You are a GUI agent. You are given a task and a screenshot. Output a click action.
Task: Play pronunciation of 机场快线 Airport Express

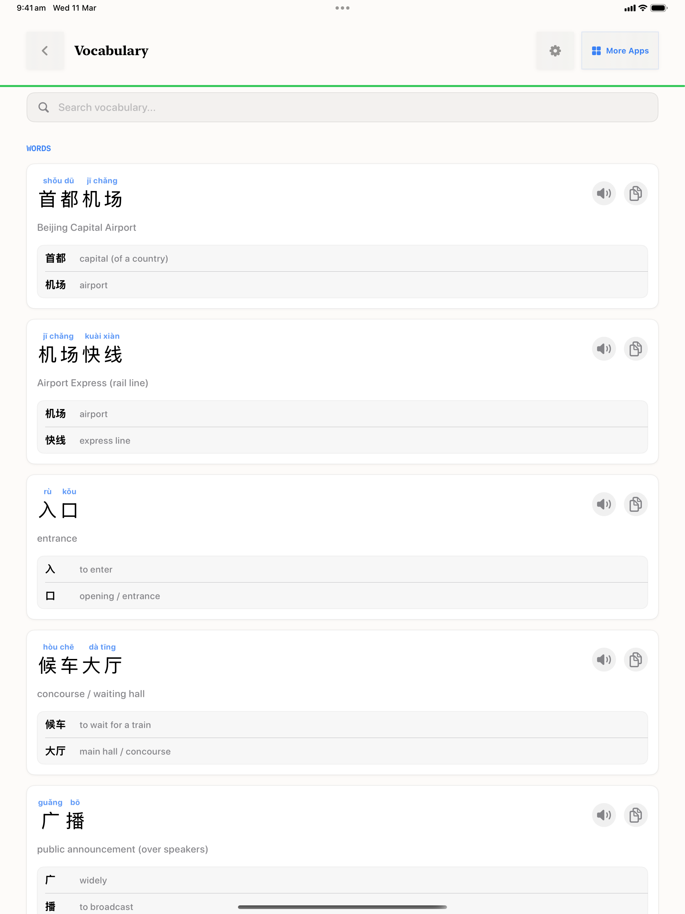(604, 349)
